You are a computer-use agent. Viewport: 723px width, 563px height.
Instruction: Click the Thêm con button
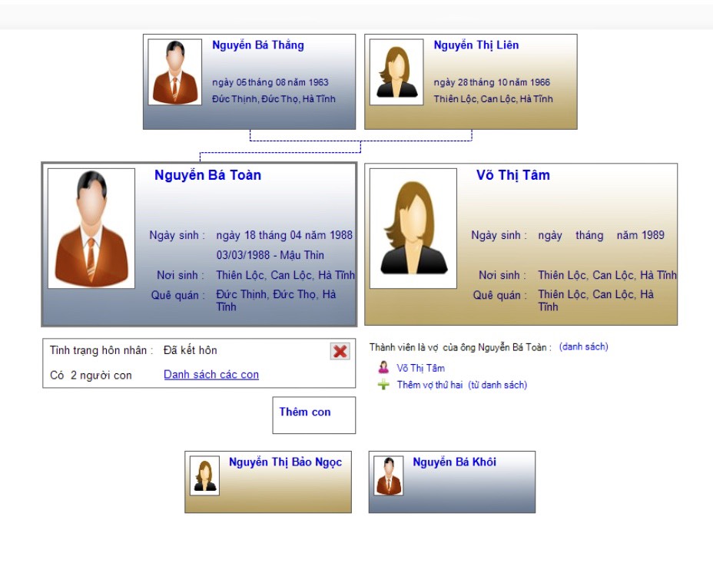[314, 415]
